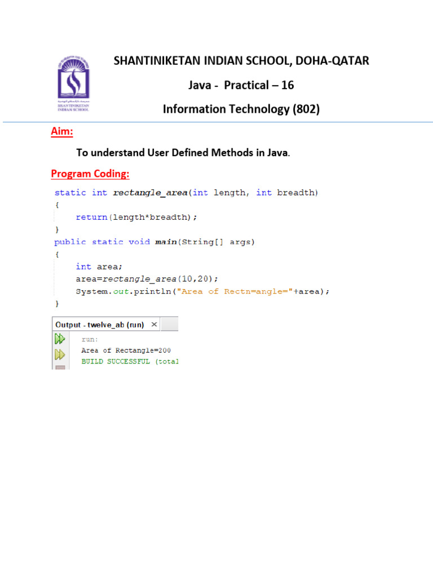Screen dimensions: 433x577
Task: Click the red "Aim:" heading
Action: click(62, 131)
